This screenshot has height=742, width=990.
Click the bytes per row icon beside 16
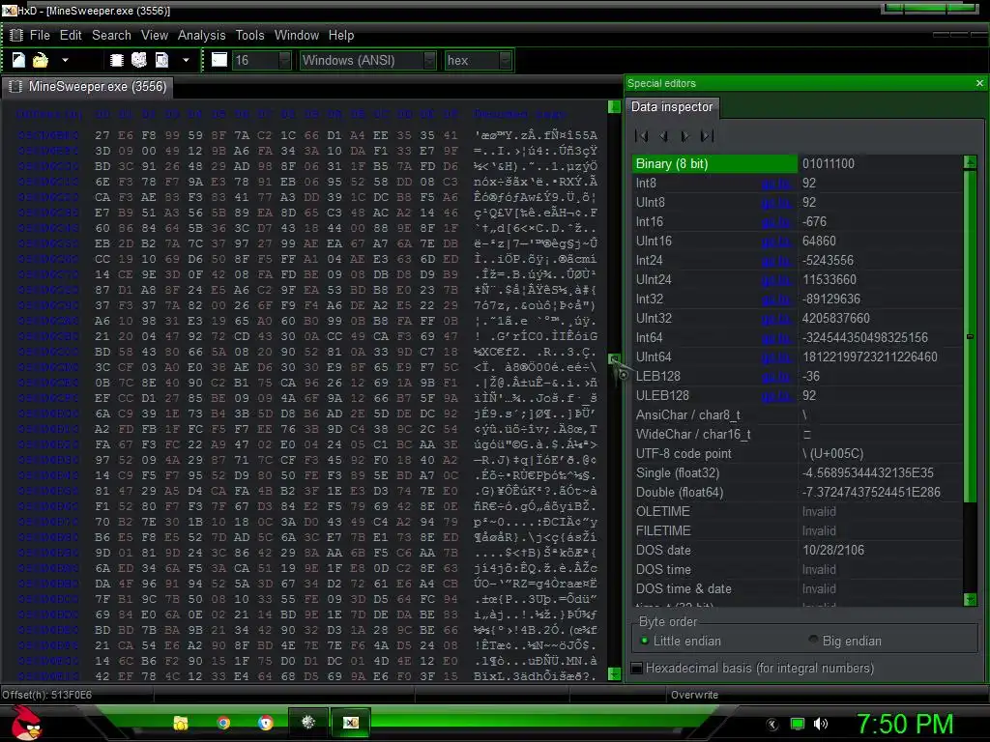219,60
